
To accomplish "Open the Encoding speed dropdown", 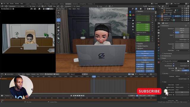I will tap(182, 90).
